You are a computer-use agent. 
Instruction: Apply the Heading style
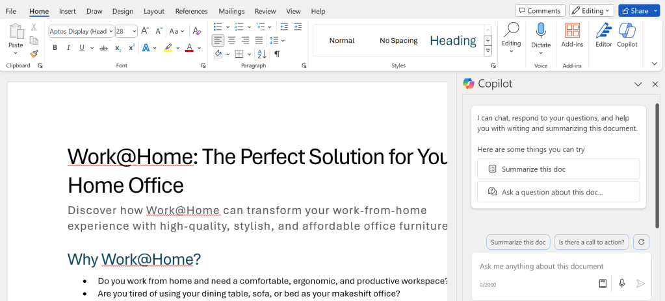453,40
